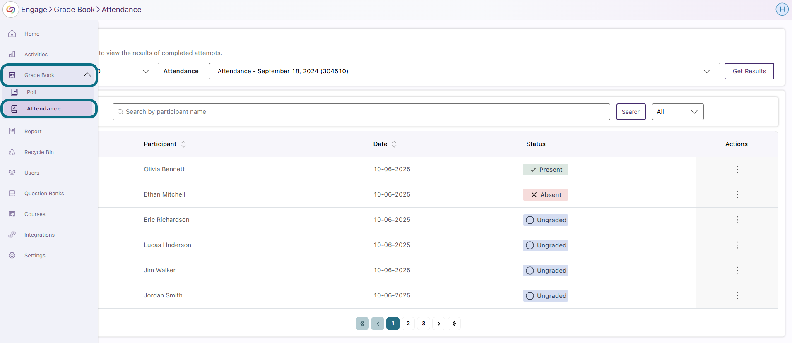The height and width of the screenshot is (343, 792).
Task: Click the Home icon in sidebar
Action: pyautogui.click(x=12, y=34)
